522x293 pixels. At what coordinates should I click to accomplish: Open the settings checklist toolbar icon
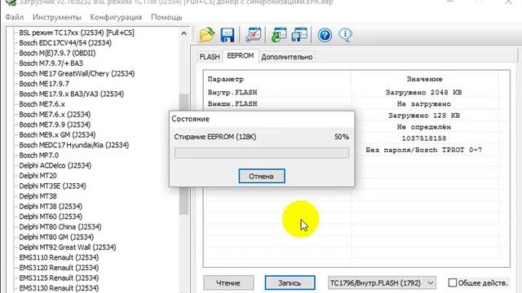[254, 35]
